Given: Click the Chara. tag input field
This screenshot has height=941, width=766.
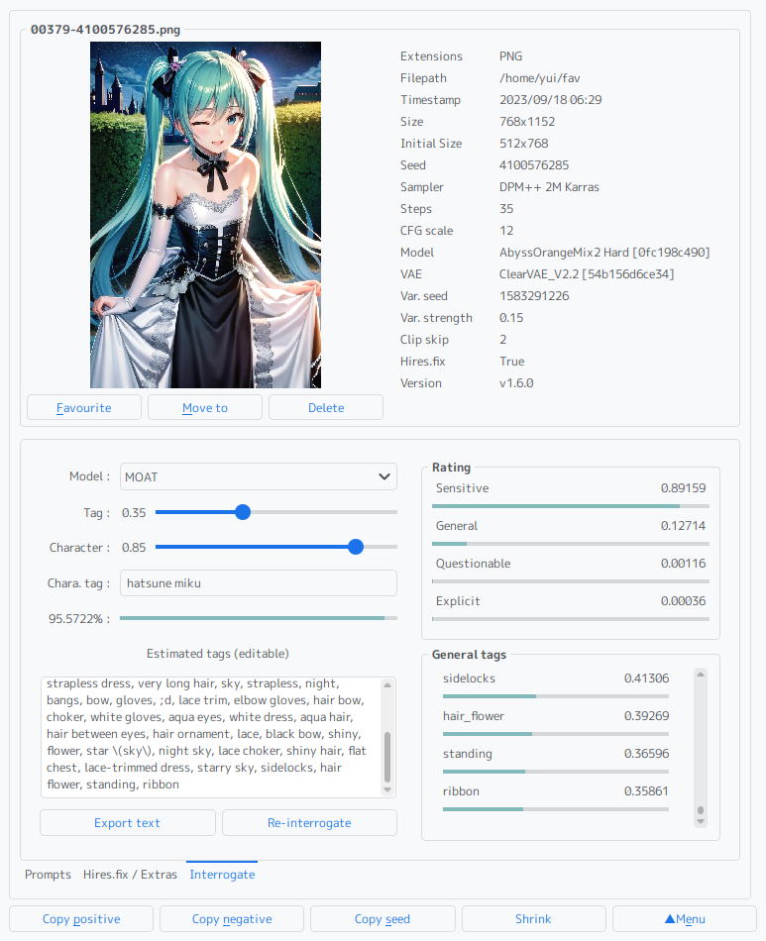Looking at the screenshot, I should tap(258, 582).
